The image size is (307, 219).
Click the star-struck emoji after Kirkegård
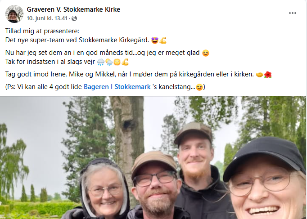(155, 40)
